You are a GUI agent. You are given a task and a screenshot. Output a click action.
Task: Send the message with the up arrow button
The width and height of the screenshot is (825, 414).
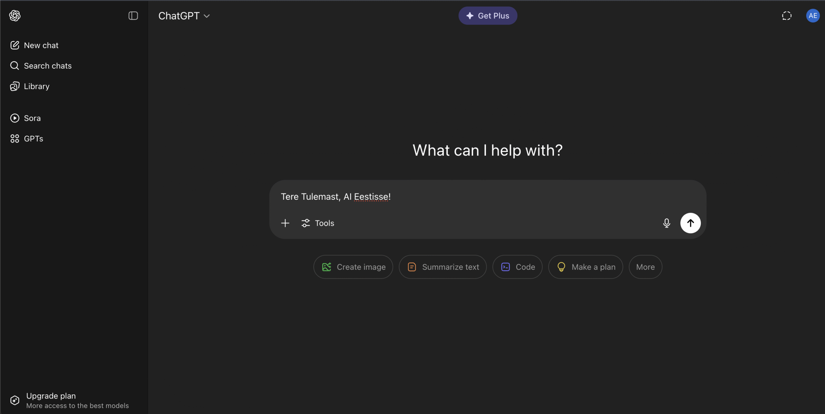tap(690, 223)
